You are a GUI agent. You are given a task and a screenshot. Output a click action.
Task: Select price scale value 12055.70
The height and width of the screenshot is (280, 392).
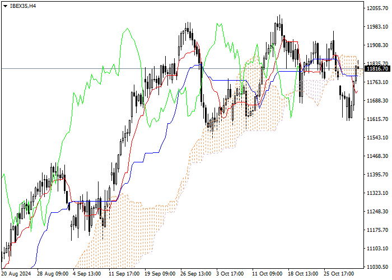click(377, 8)
